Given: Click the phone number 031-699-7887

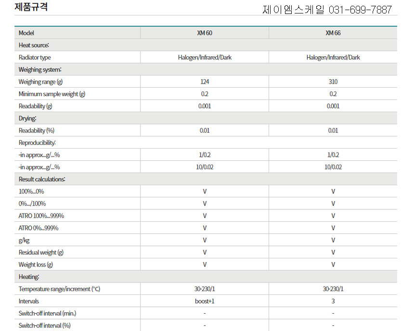Looking at the screenshot, I should coord(361,10).
